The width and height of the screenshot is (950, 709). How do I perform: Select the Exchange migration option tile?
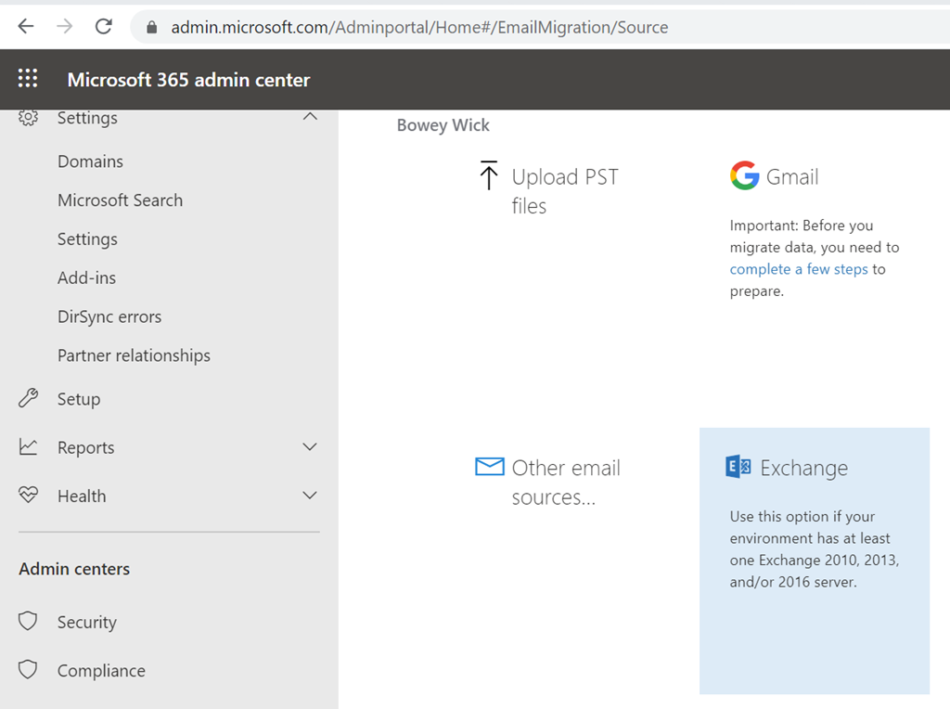click(815, 561)
